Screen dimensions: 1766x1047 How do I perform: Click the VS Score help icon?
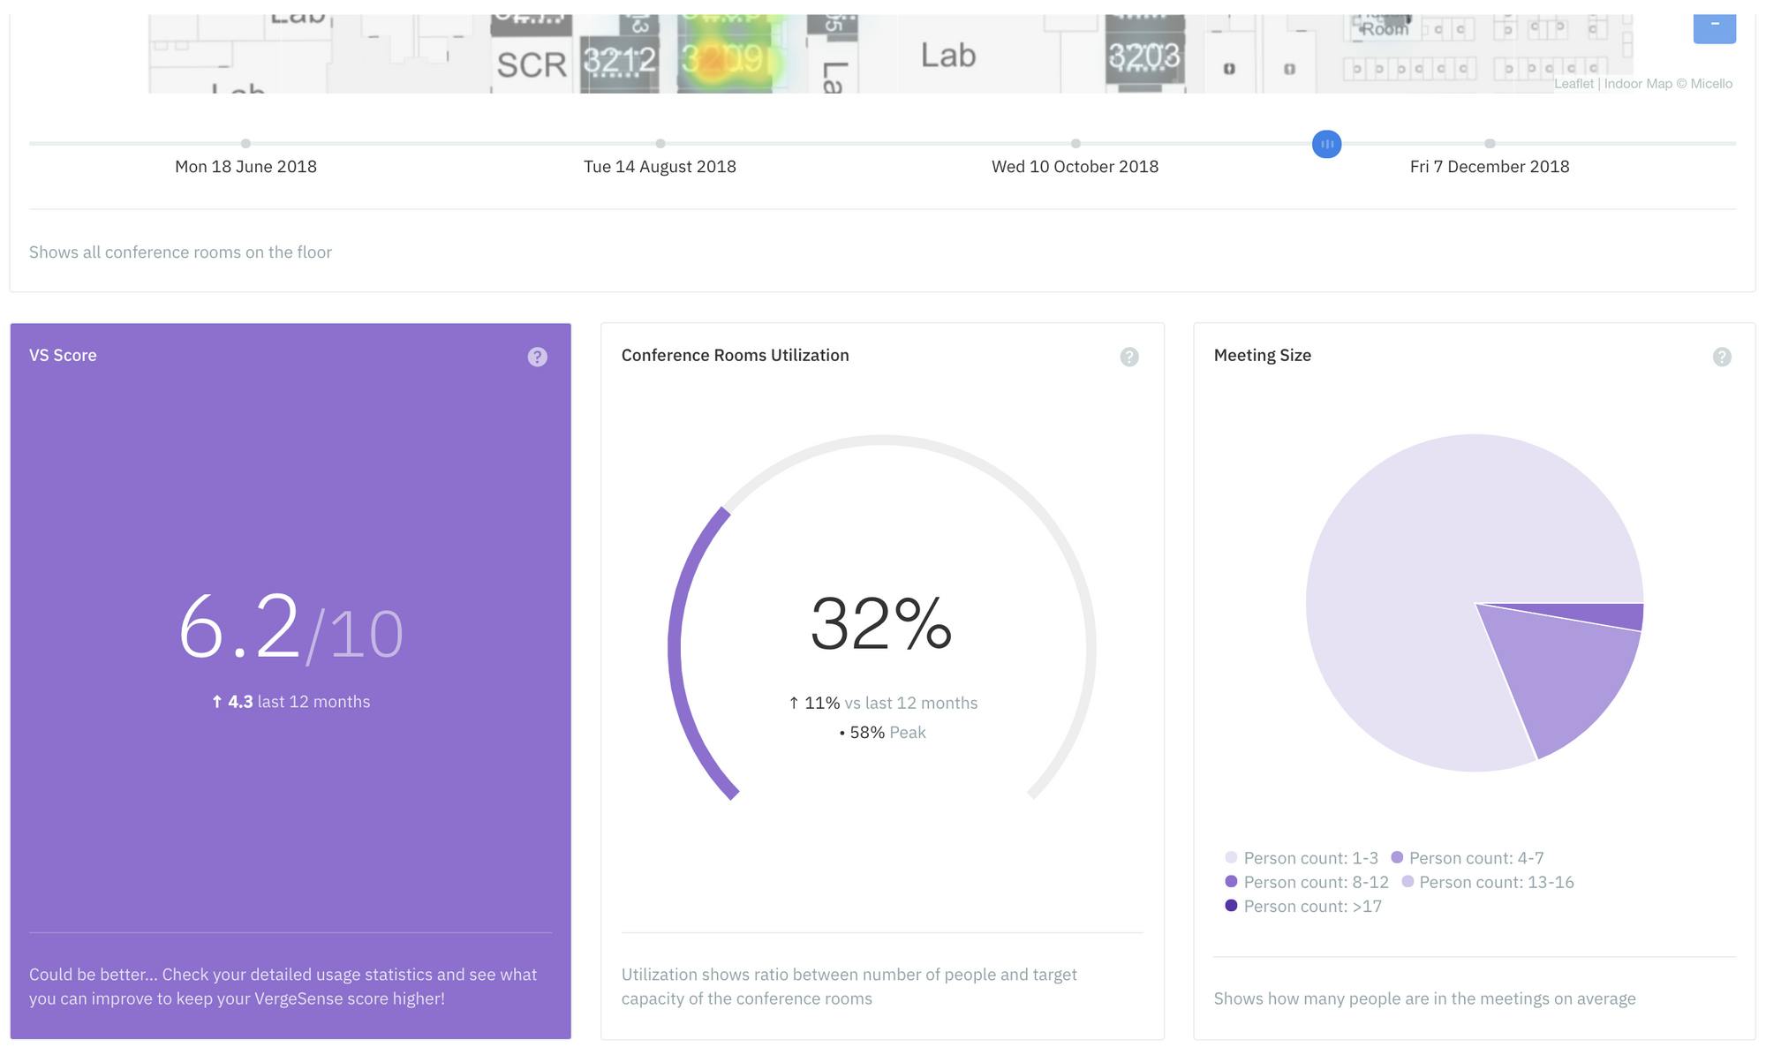[537, 357]
